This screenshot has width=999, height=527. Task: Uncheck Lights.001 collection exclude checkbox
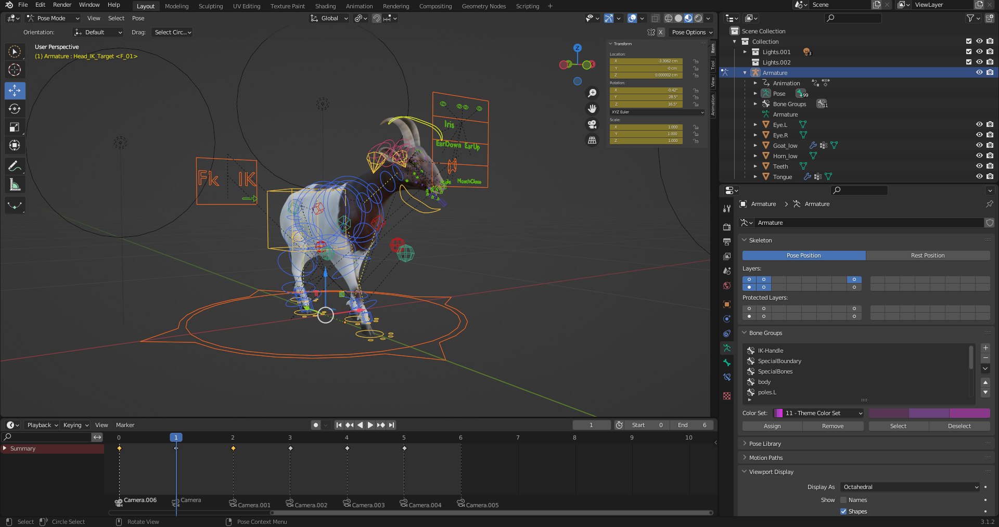(x=969, y=52)
